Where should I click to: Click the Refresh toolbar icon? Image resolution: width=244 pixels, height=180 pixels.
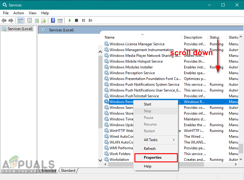pyautogui.click(x=37, y=20)
